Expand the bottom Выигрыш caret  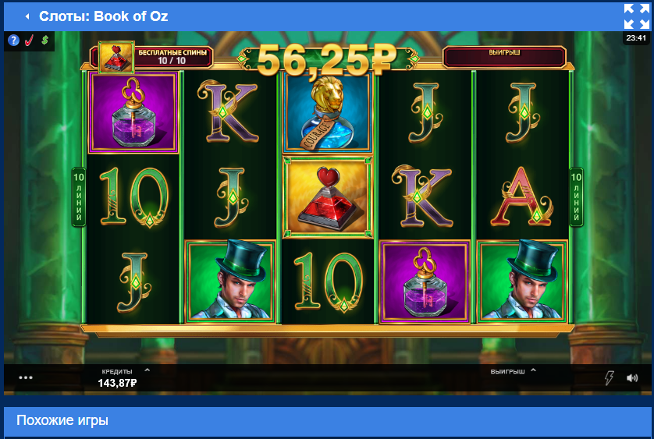point(533,370)
